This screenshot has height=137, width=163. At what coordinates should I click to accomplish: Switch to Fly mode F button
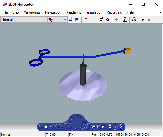tap(103, 127)
